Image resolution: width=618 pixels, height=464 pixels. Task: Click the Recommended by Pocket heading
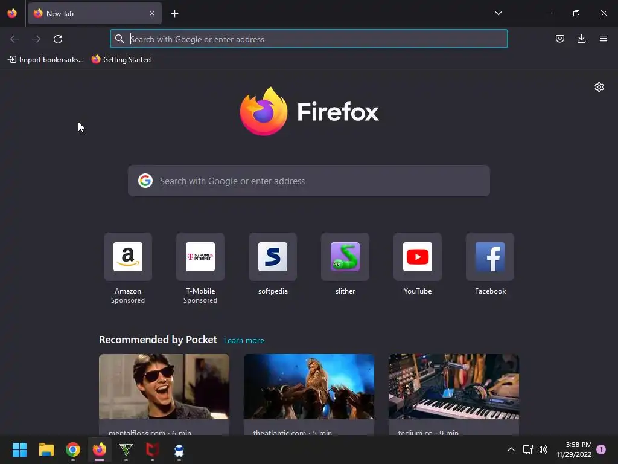pos(158,340)
